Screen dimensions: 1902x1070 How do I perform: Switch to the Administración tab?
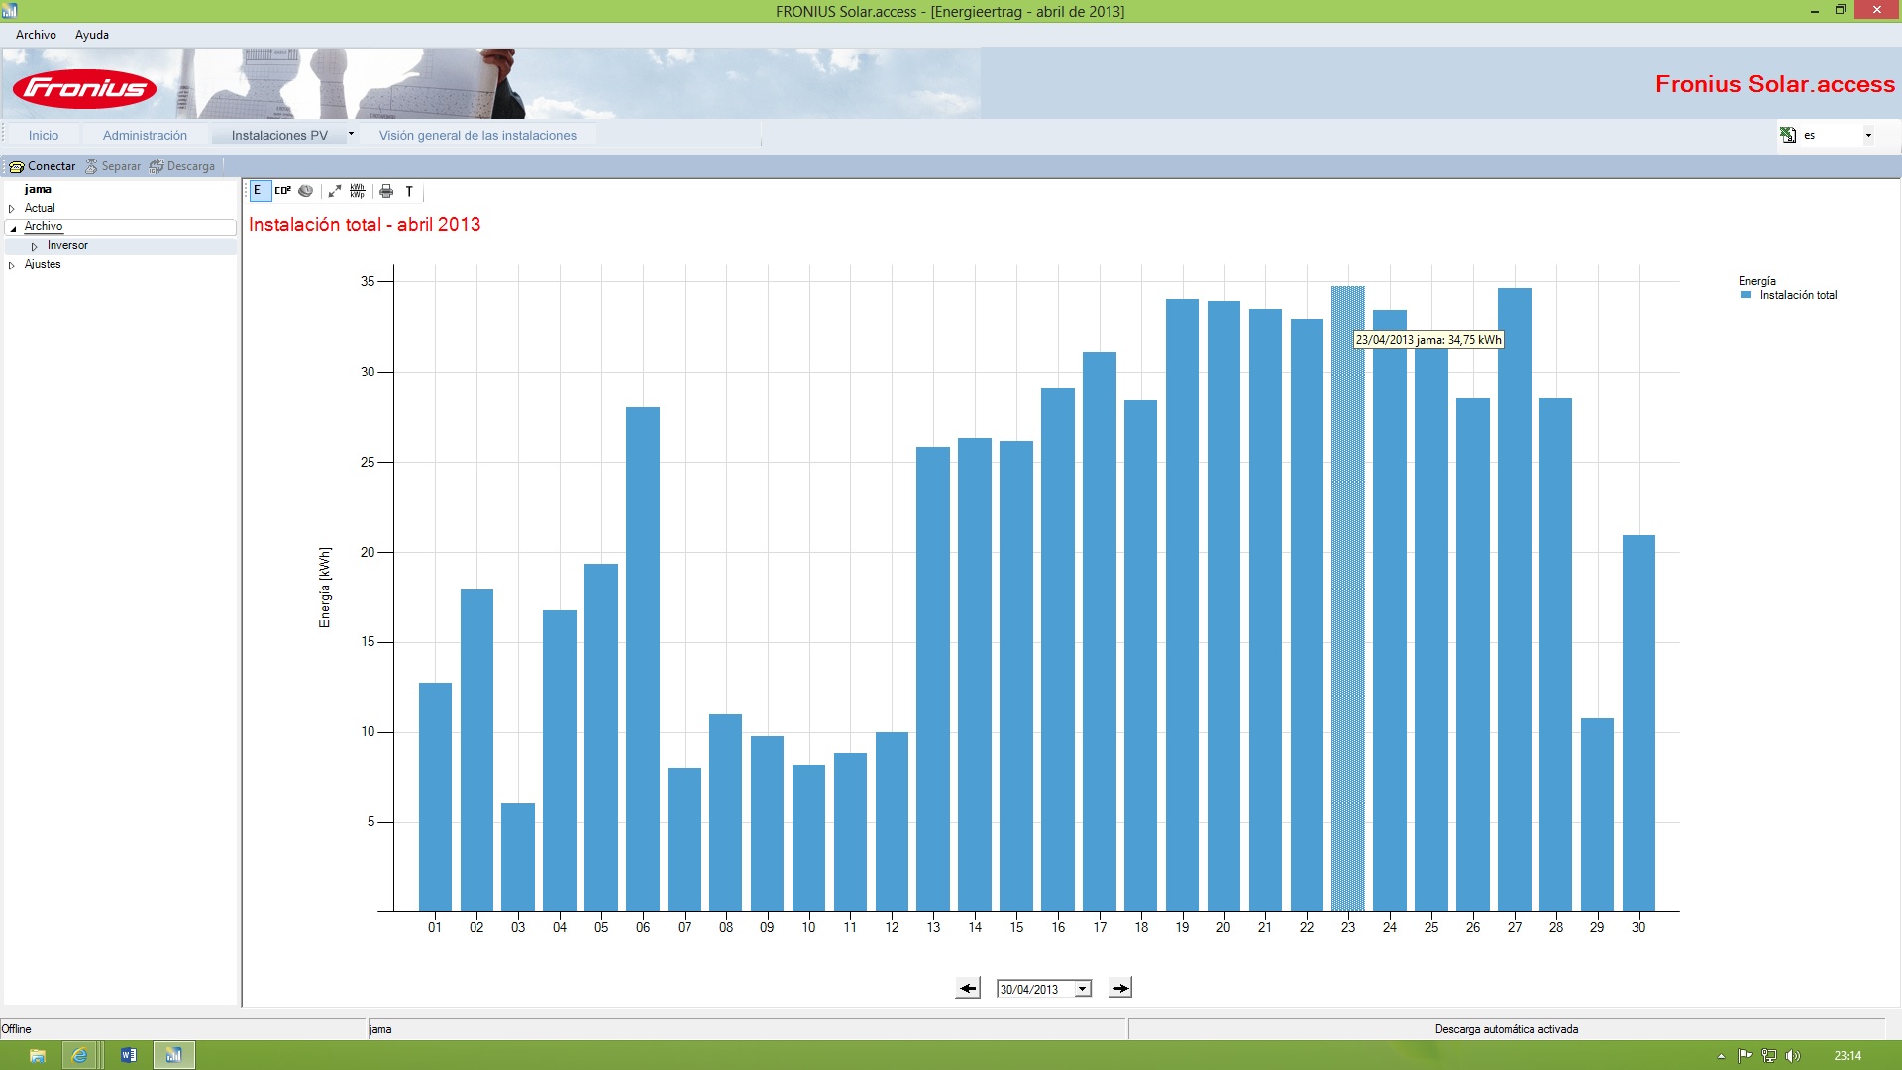coord(145,136)
